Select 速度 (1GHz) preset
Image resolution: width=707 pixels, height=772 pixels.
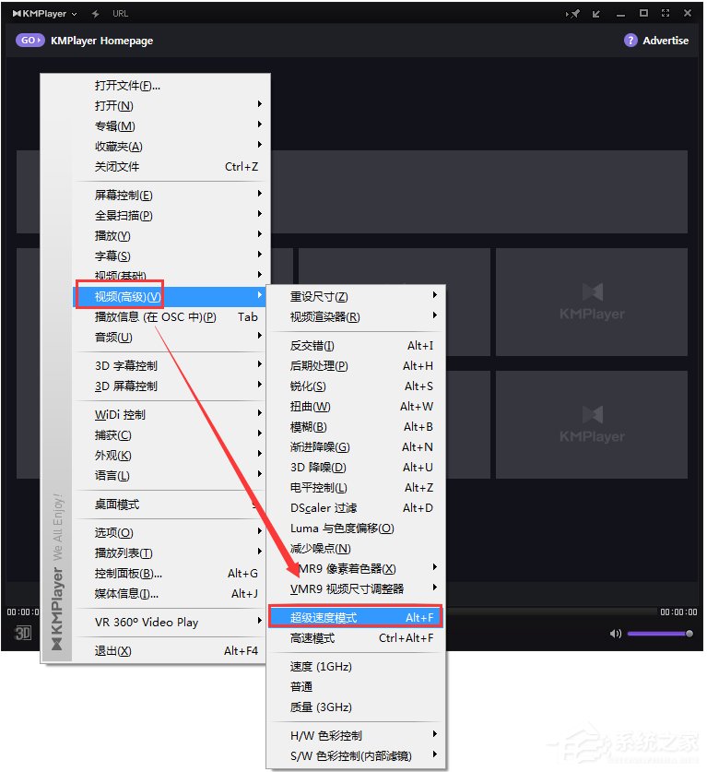click(x=356, y=667)
